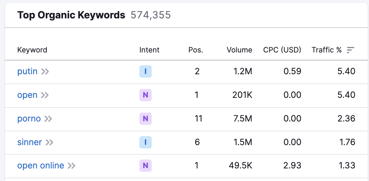369x181 pixels.
Task: Open the putin keyword link
Action: (x=27, y=71)
